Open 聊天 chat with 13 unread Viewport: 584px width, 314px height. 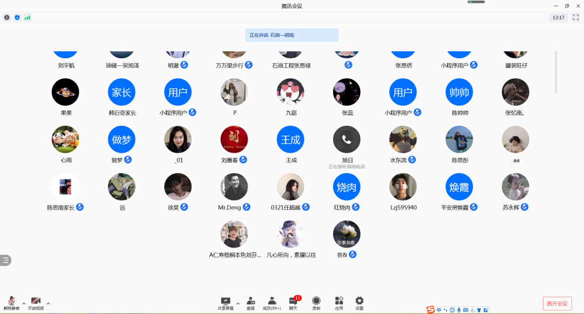coord(293,303)
